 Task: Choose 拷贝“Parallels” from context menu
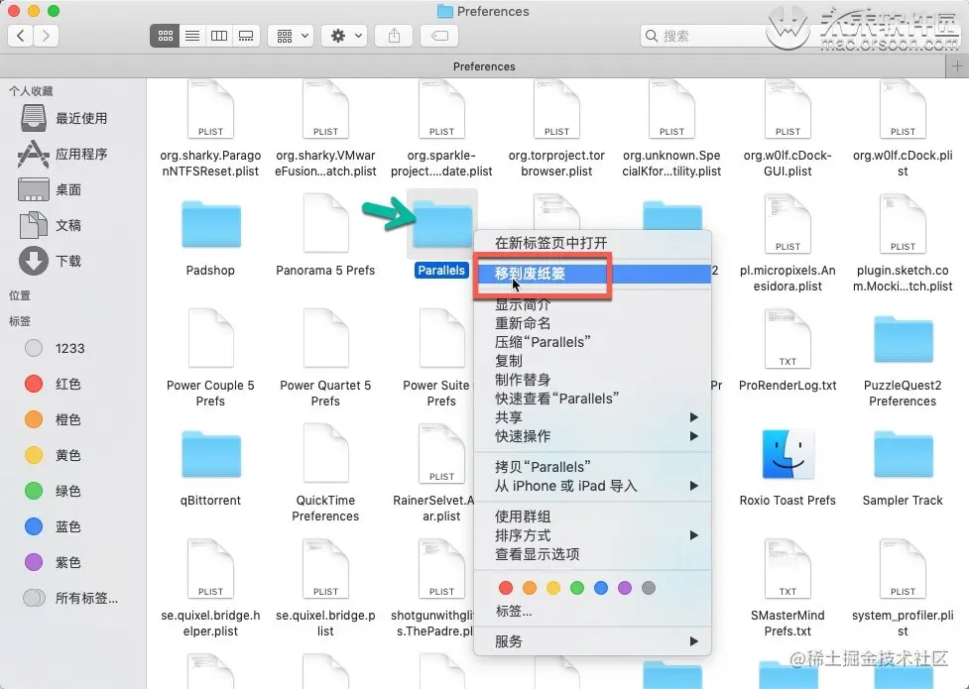[593, 467]
